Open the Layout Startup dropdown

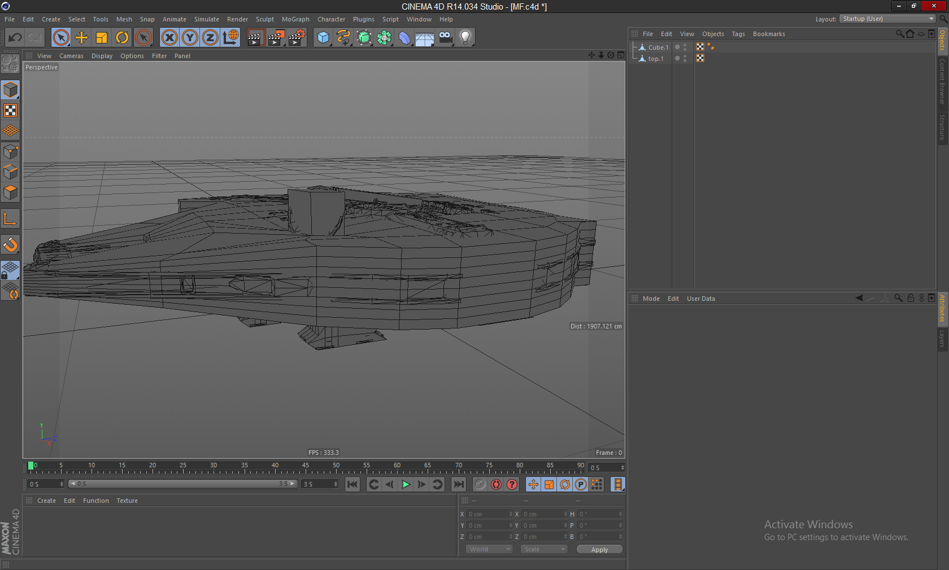(x=887, y=19)
